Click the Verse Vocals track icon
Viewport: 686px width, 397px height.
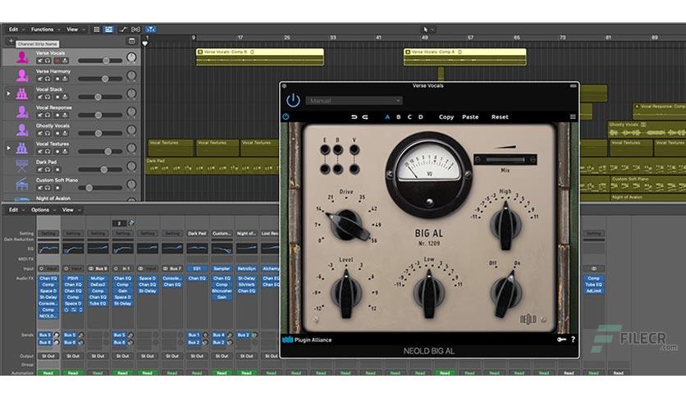point(22,57)
